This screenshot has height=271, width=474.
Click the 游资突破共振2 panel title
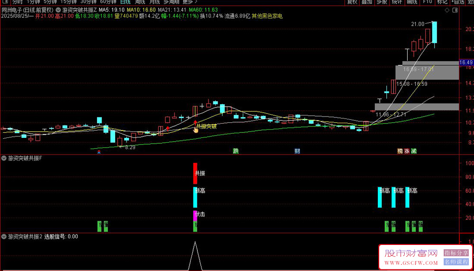(x=25, y=236)
